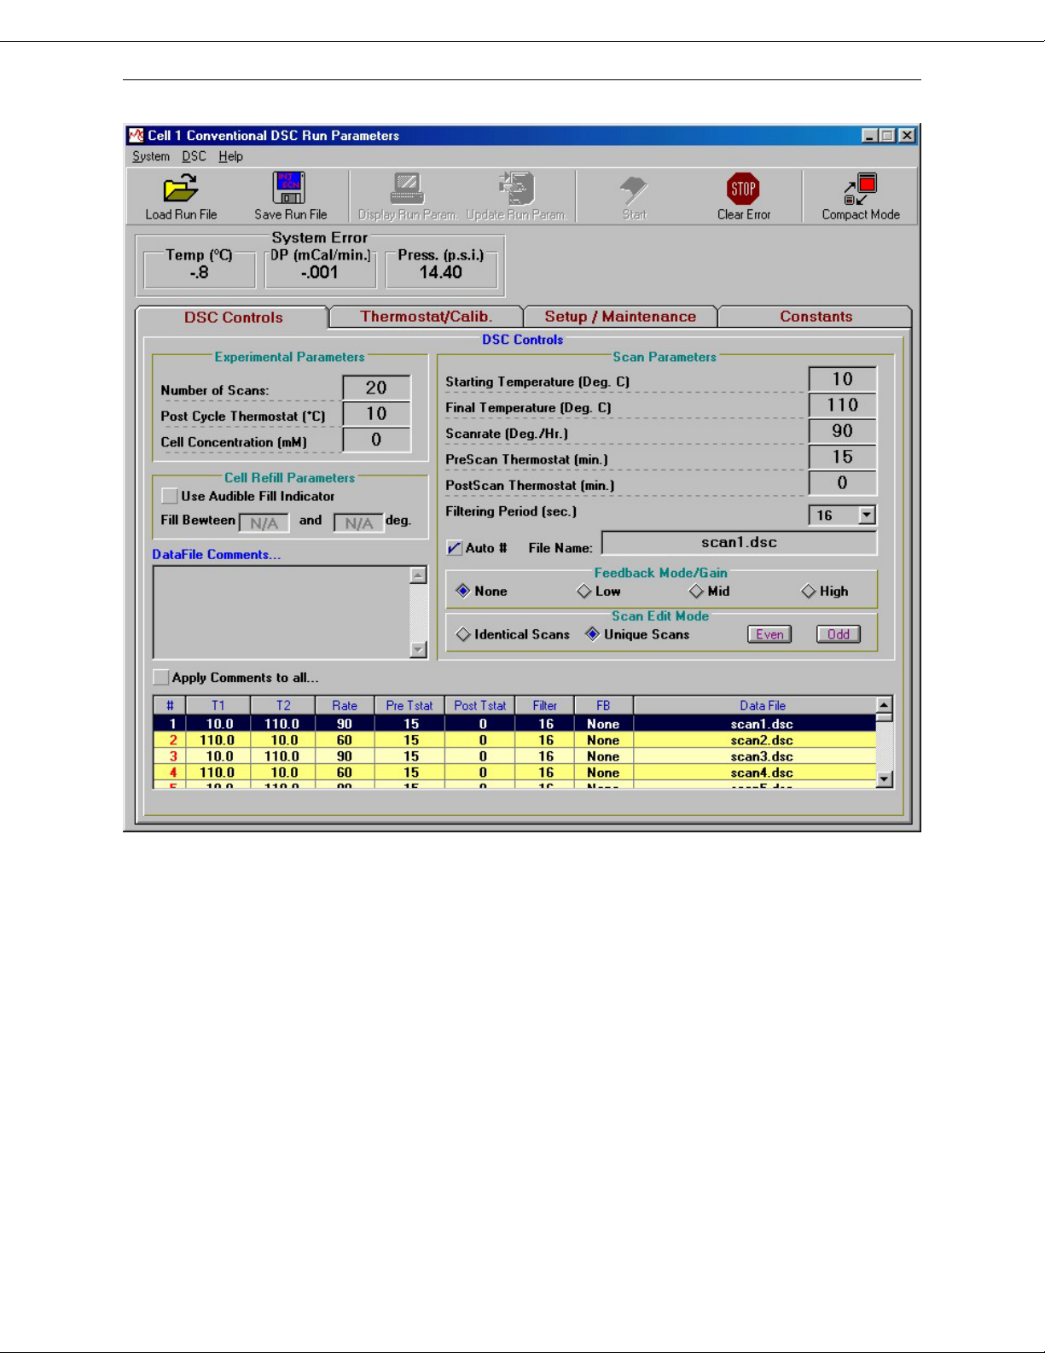Toggle Use Audible Fill Indicator checkbox
Screen dimensions: 1045x1353
pyautogui.click(x=170, y=496)
